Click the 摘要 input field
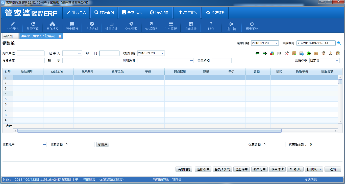The width and height of the screenshot is (345, 184). tap(91, 61)
